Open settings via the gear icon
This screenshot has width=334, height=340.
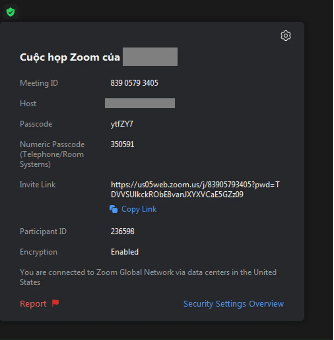point(285,36)
